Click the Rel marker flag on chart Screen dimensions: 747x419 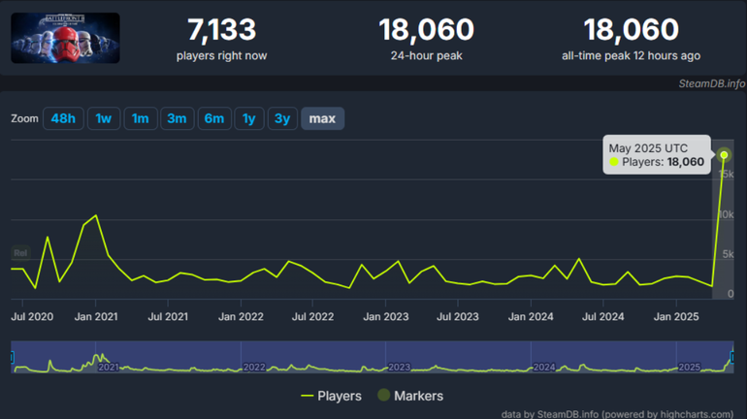pos(20,253)
